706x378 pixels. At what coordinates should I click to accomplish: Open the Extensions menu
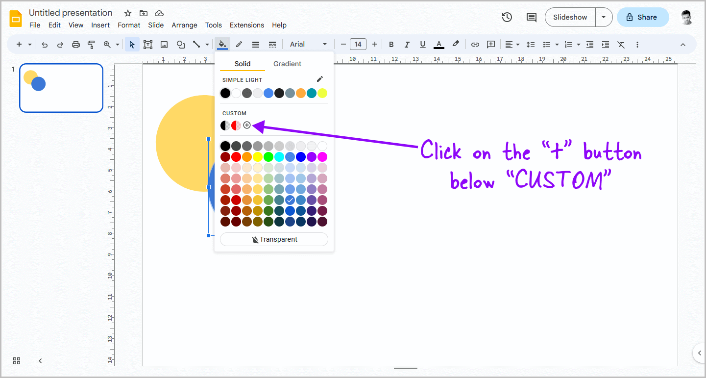coord(246,25)
